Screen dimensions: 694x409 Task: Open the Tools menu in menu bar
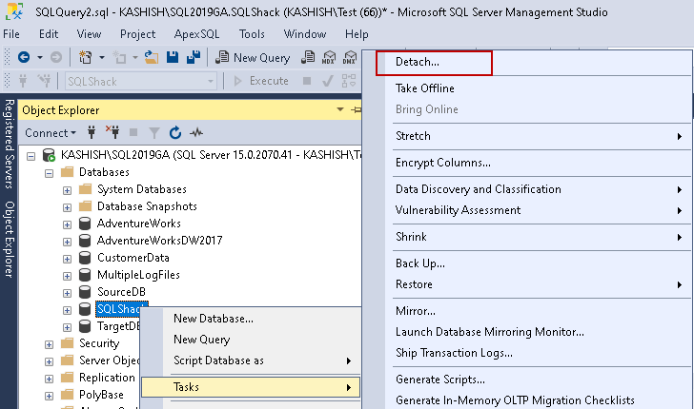[x=252, y=33]
